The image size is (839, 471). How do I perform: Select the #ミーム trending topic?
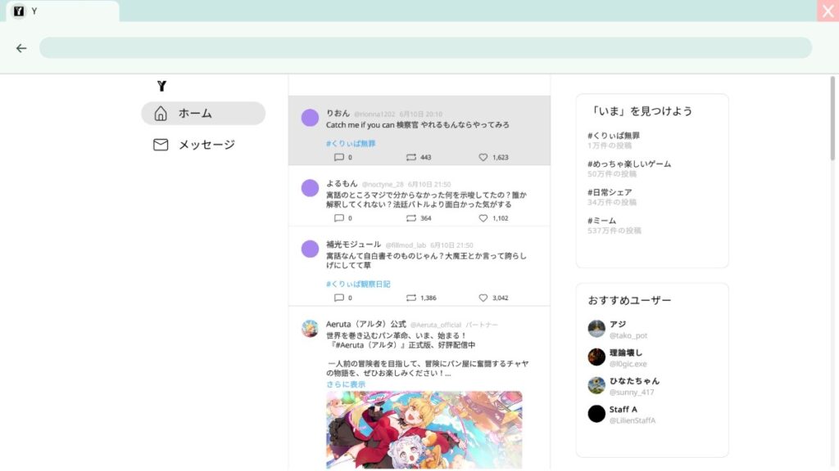[604, 221]
